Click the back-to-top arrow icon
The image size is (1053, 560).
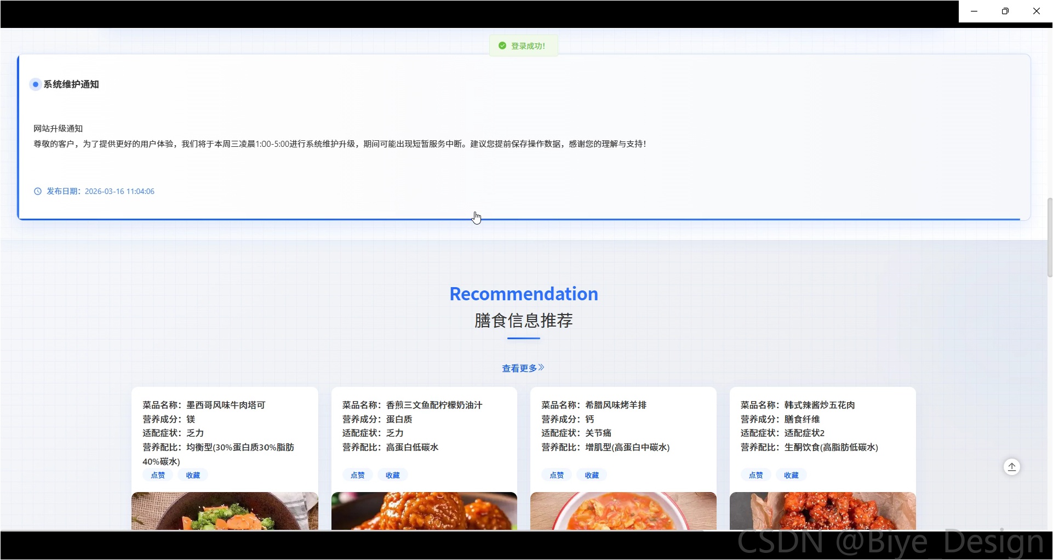[x=1011, y=467]
